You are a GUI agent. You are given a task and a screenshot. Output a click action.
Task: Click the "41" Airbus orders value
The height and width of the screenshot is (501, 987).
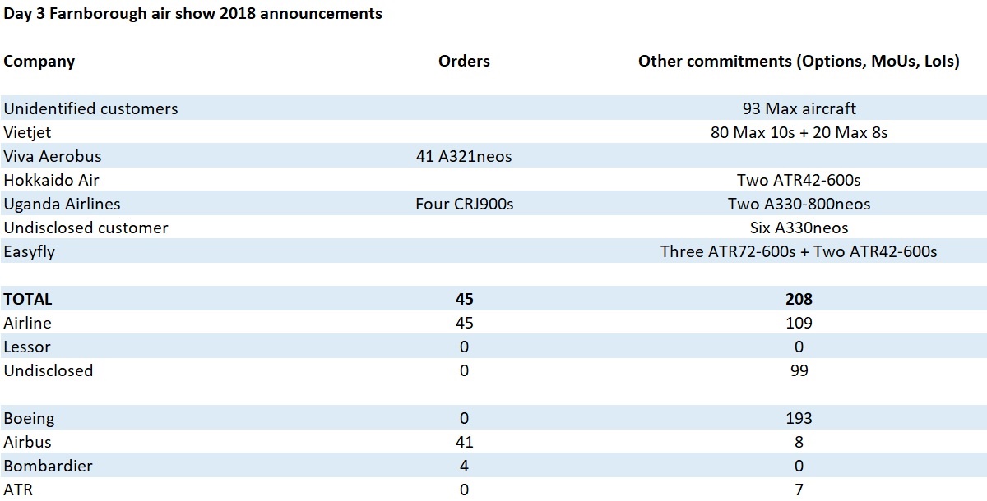464,442
